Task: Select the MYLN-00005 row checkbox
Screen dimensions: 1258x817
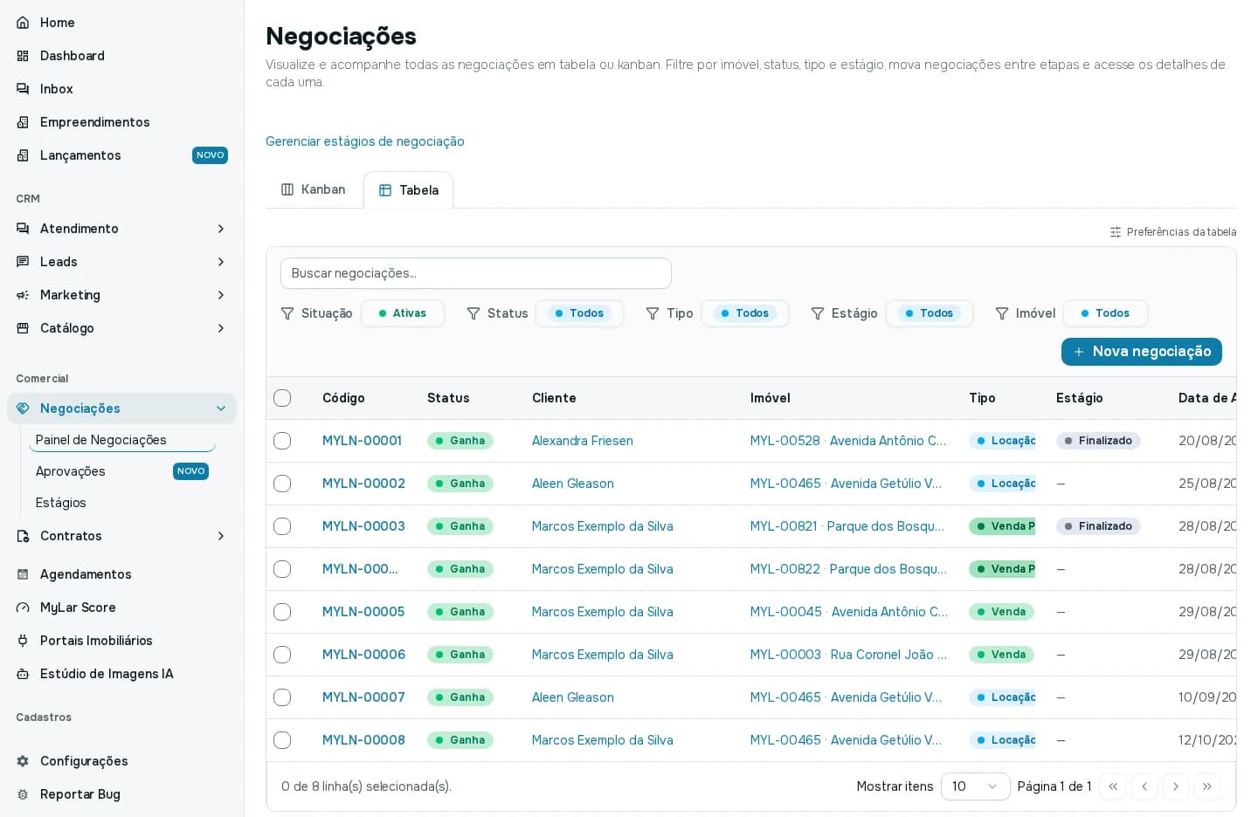Action: click(282, 612)
